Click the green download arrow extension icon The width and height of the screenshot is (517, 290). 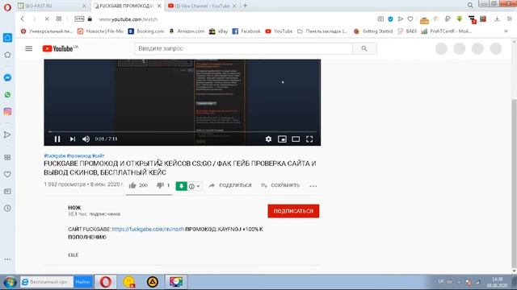coord(460,19)
